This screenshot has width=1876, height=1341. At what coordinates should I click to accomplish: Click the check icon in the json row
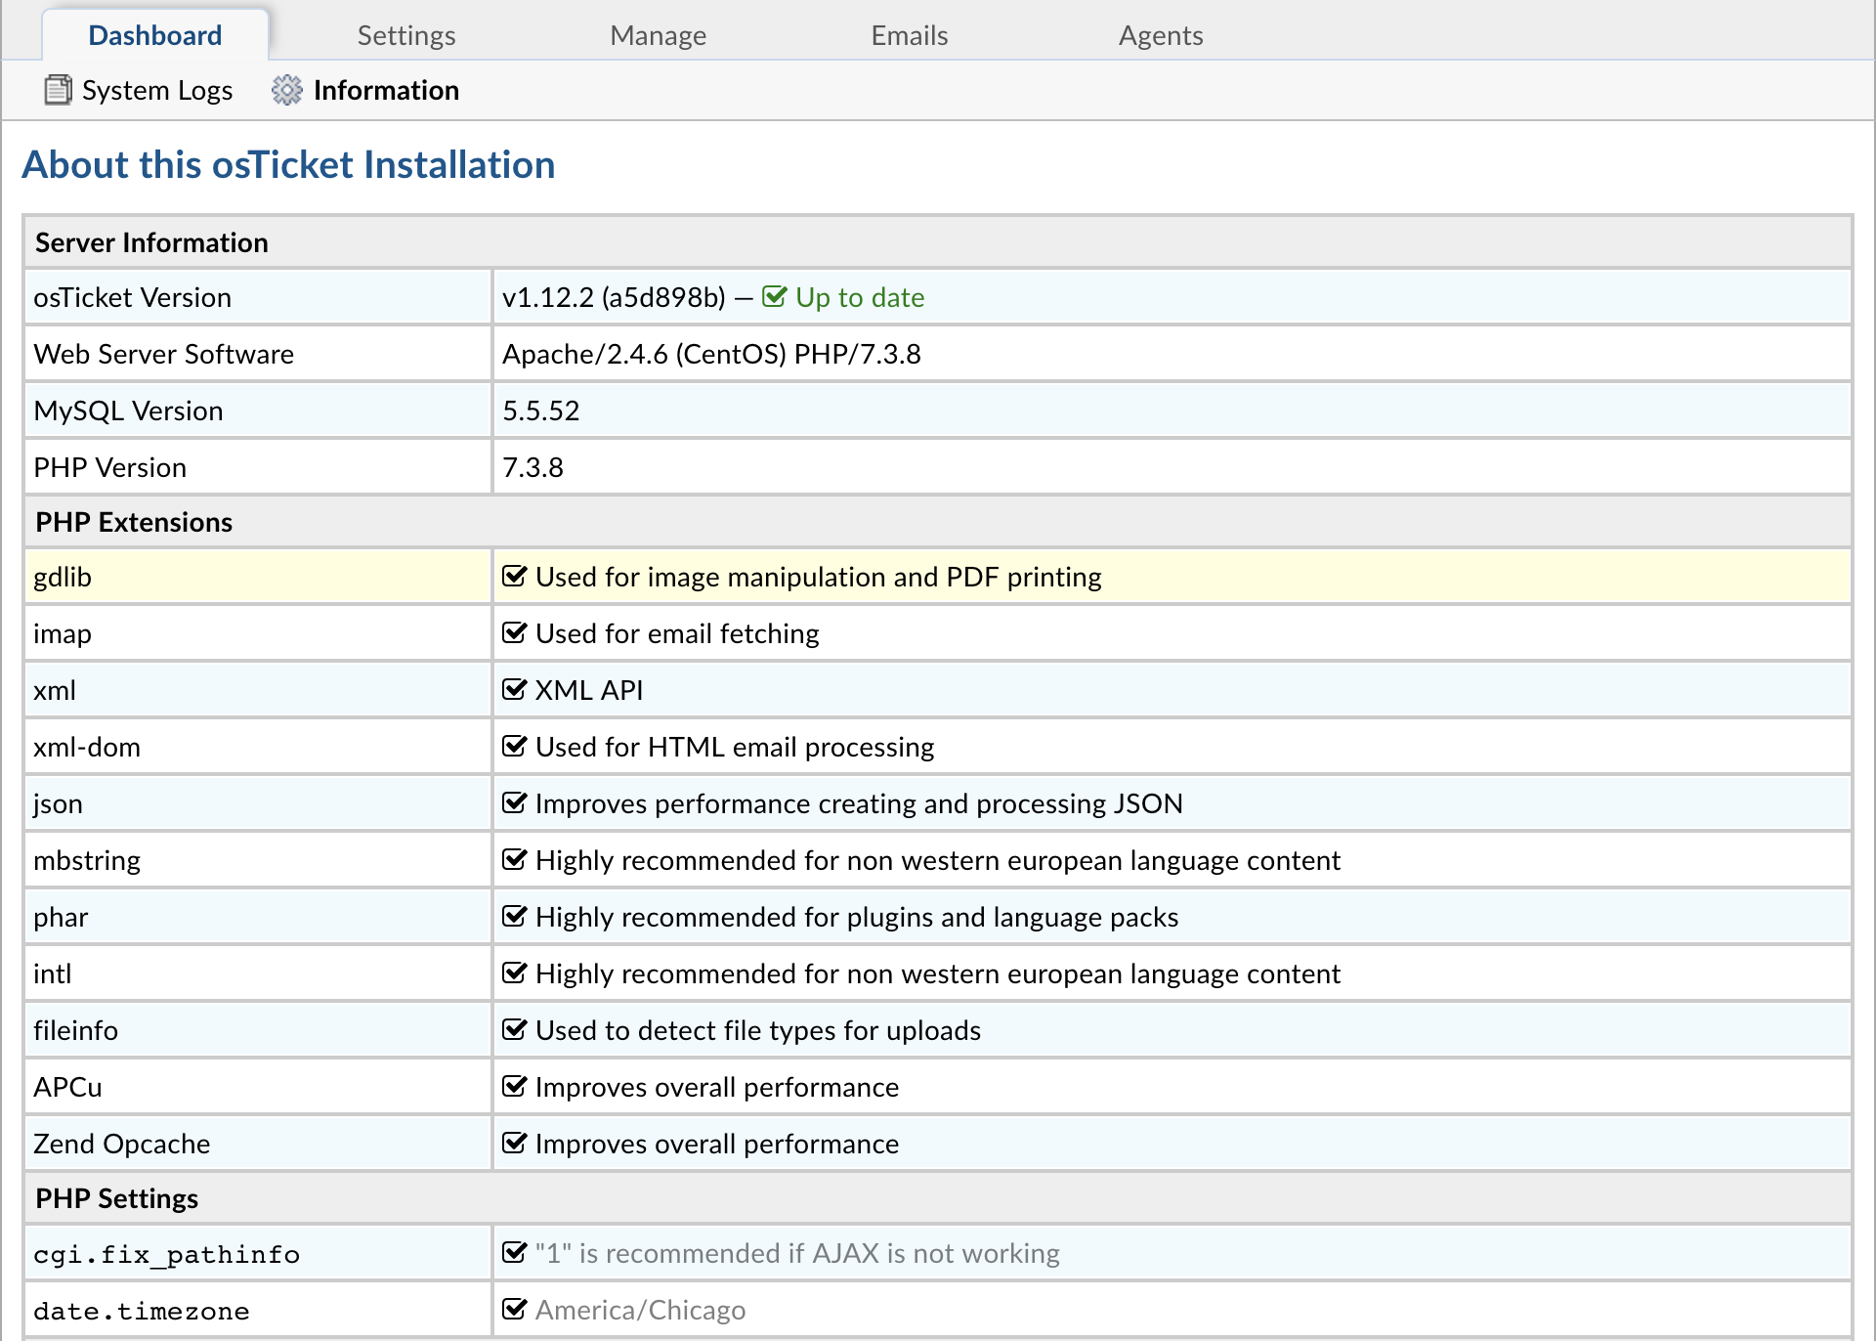[514, 803]
